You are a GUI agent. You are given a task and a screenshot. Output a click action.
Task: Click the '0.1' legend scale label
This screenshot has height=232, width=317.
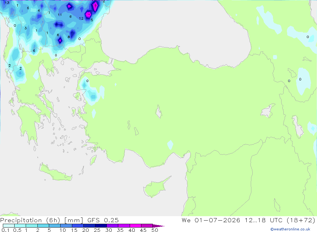5,230
